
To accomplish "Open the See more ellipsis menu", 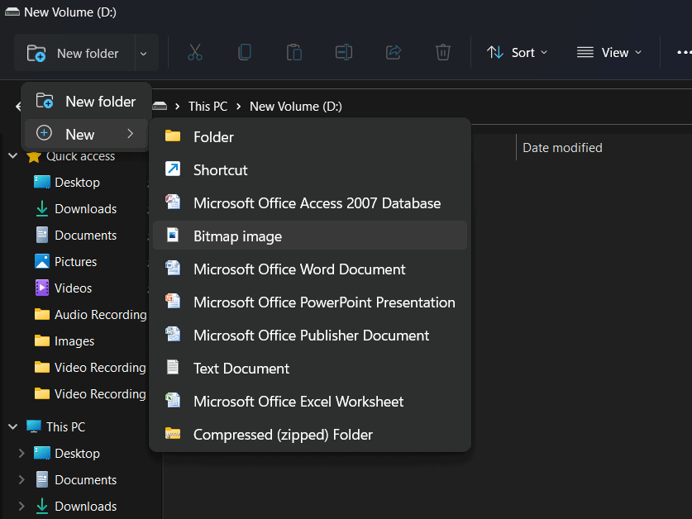I will click(x=683, y=52).
